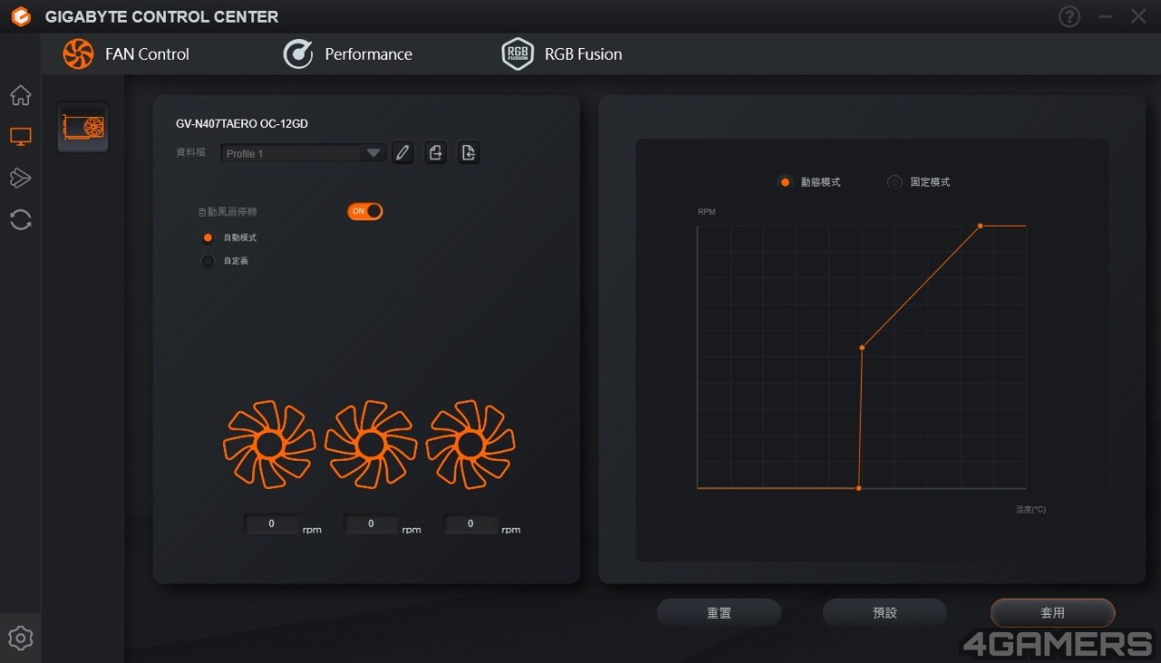The image size is (1161, 663).
Task: Select the 動態模式 radio option
Action: (x=785, y=182)
